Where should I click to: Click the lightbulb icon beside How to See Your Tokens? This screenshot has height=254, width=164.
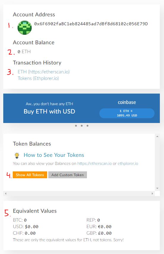17,155
